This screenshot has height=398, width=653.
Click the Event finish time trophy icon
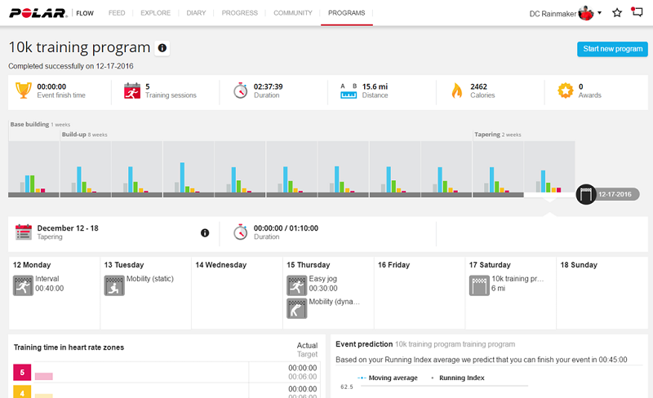[24, 91]
